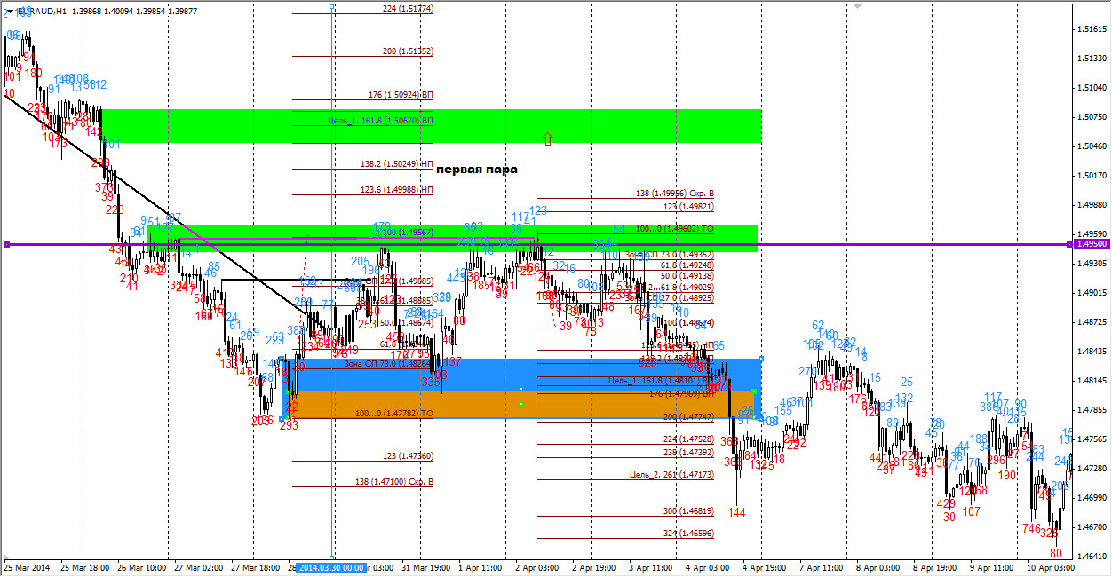Select the Fibonacci level 224 (1.51774) label

click(408, 8)
